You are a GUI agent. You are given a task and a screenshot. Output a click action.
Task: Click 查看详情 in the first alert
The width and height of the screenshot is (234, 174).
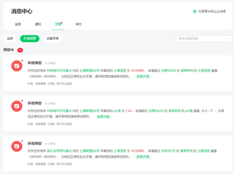tap(144, 76)
